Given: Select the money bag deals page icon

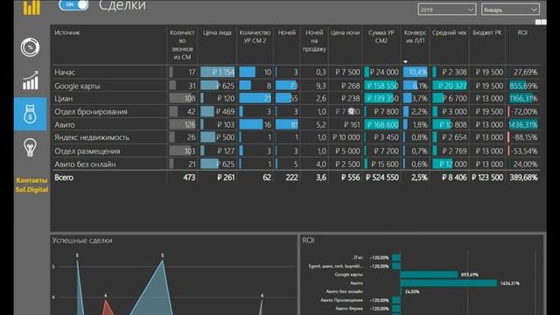Looking at the screenshot, I should (31, 114).
